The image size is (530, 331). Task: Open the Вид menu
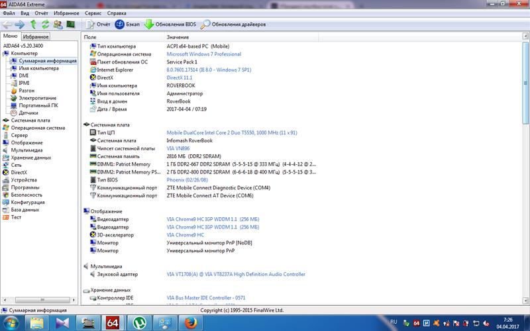pos(25,13)
